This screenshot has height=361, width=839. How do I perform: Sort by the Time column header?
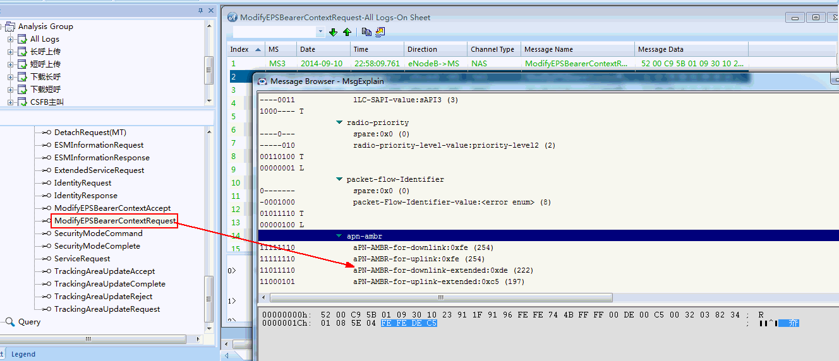[x=377, y=49]
